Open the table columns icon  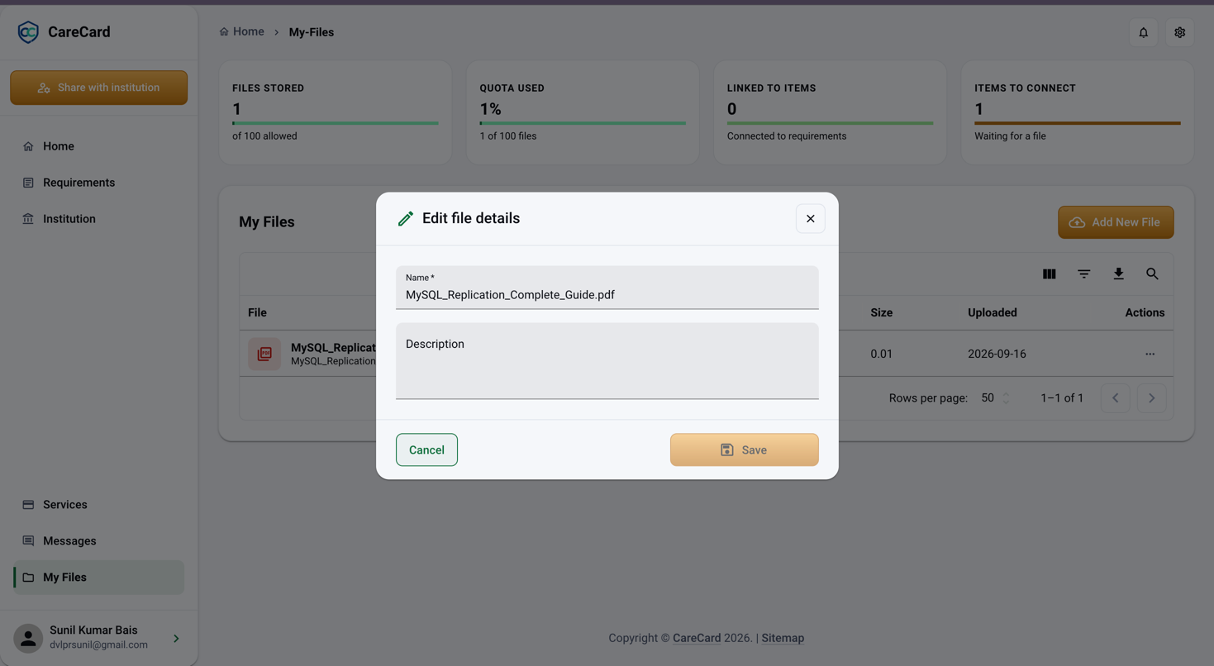pyautogui.click(x=1049, y=274)
